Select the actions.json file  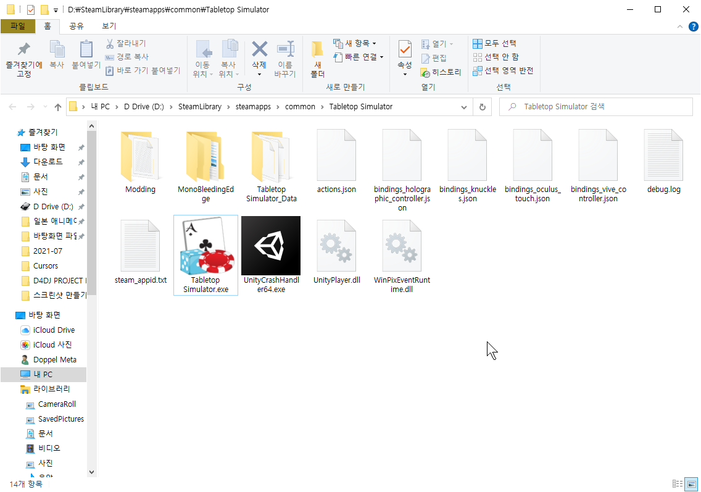[x=337, y=162]
